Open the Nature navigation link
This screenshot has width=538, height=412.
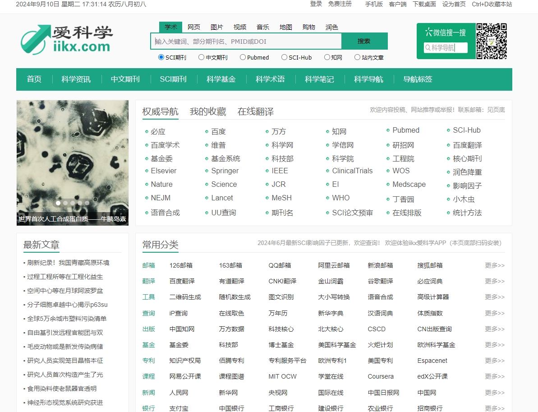pos(161,185)
